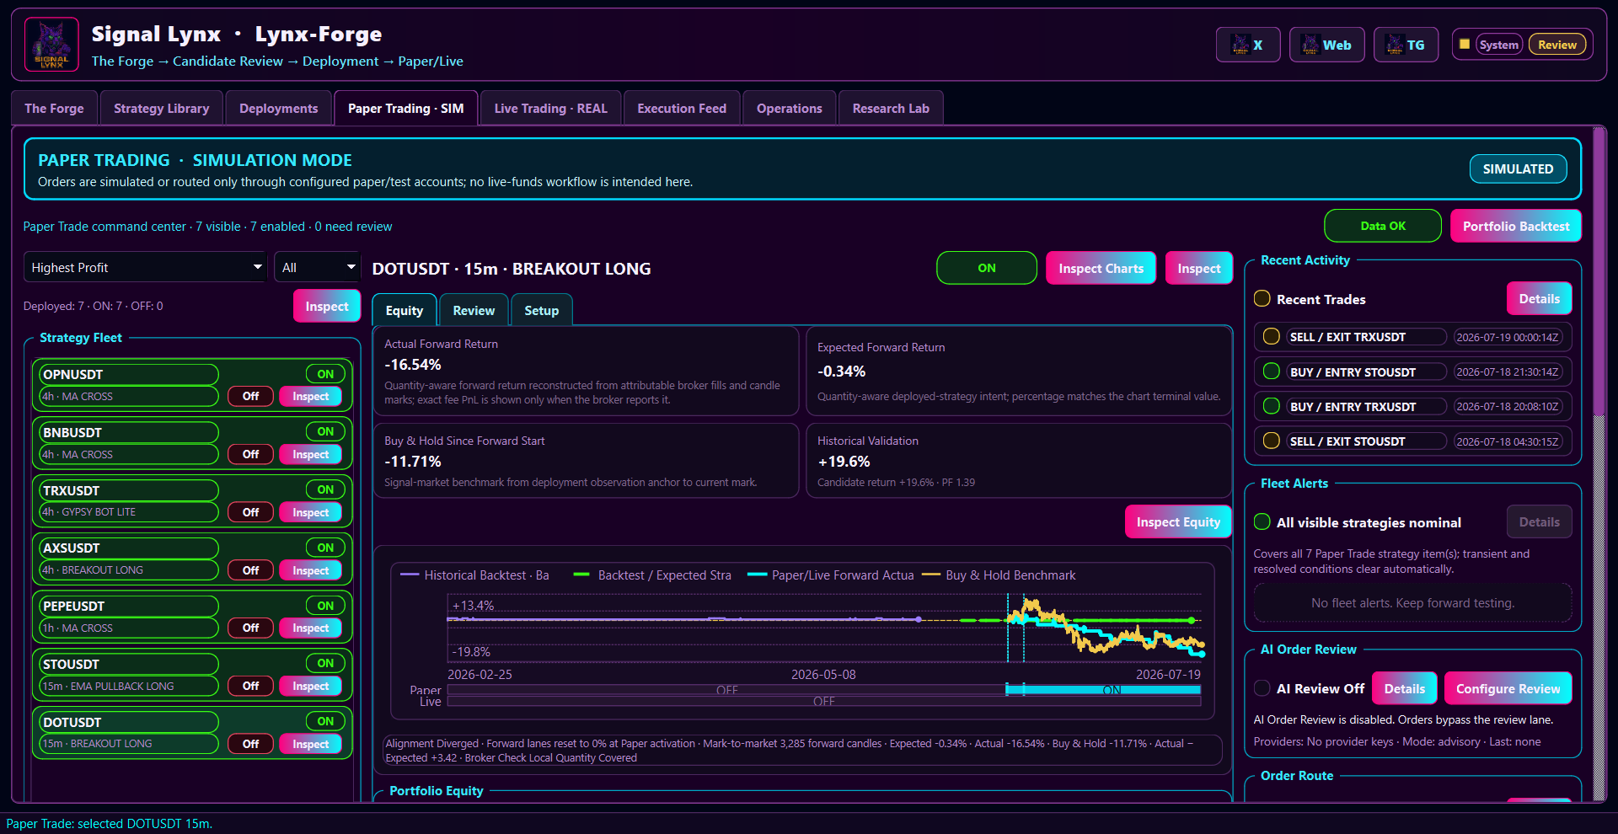The height and width of the screenshot is (834, 1618).
Task: Turn Off the AXSUSDT strategy
Action: pos(250,570)
